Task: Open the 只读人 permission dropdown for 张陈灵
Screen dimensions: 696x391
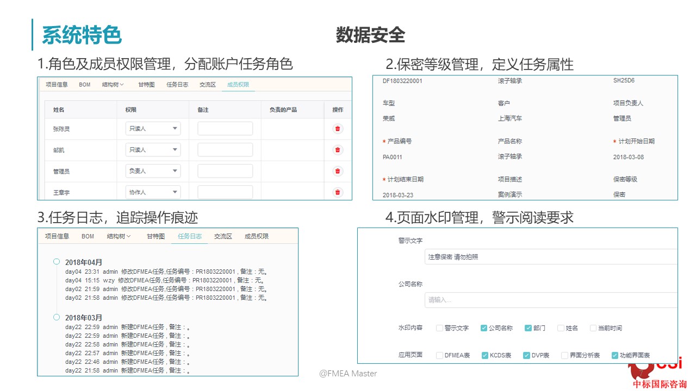Action: pyautogui.click(x=153, y=129)
